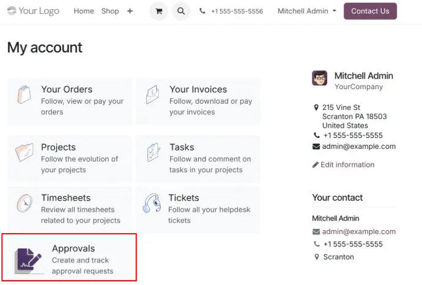The image size is (422, 285).
Task: Click the search magnifier icon
Action: 181,11
